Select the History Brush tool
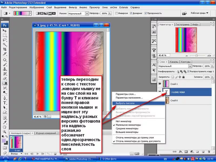Viewport: 216px width, 162px height. click(x=5, y=74)
